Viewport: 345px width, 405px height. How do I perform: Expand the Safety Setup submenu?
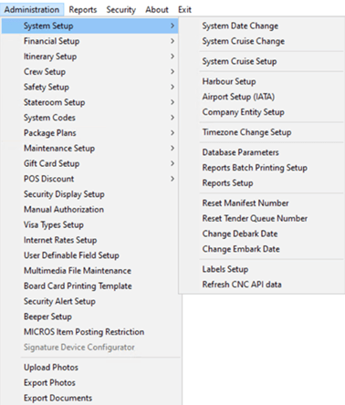click(x=90, y=87)
